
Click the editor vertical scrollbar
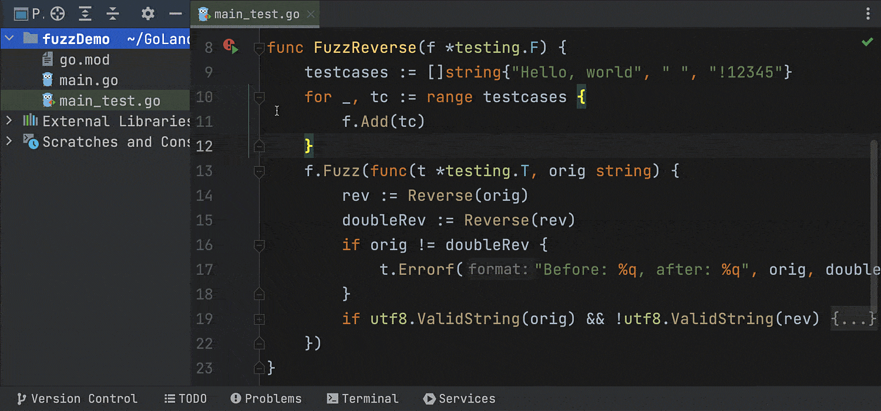click(x=875, y=235)
